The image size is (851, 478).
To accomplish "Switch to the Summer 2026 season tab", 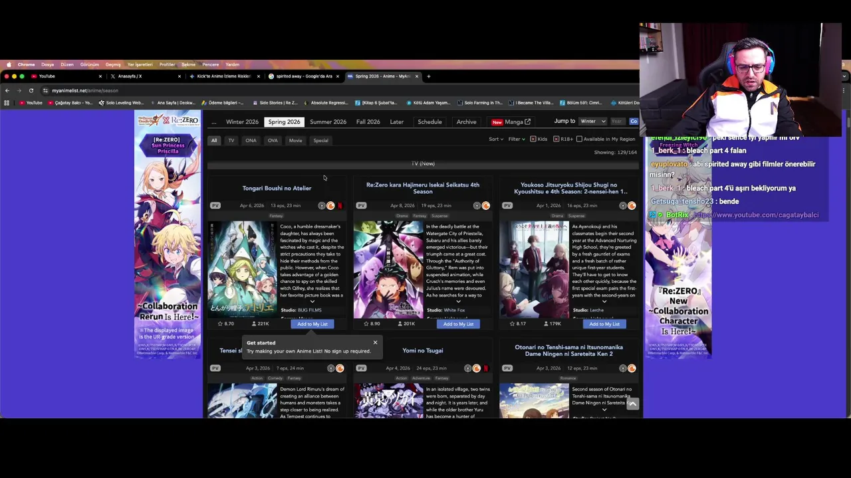I will coord(328,122).
